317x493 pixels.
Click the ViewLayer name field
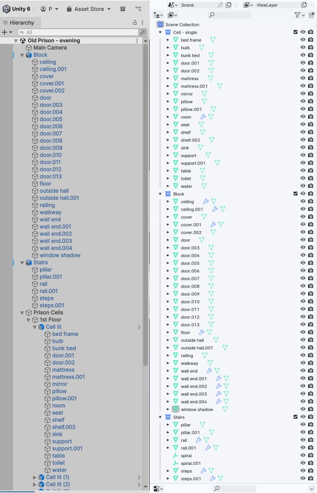pos(277,5)
